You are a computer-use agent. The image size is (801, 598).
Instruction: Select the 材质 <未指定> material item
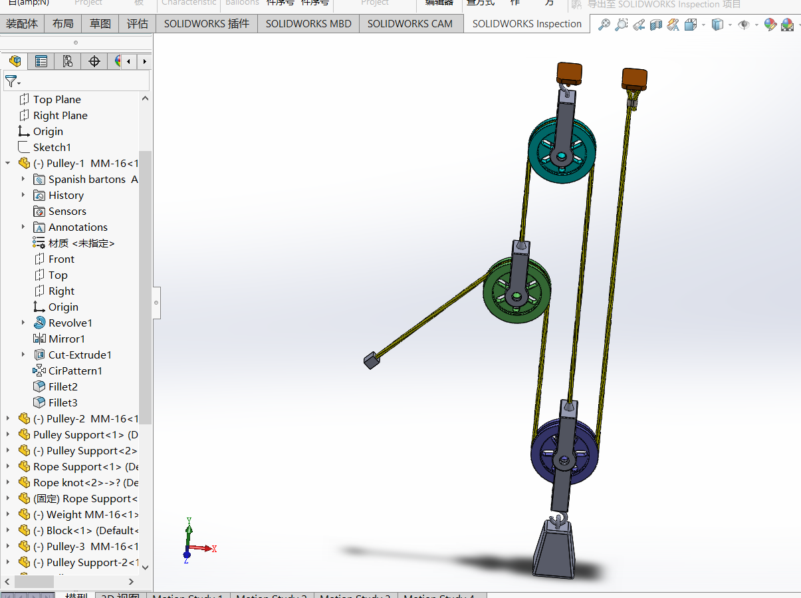[81, 243]
